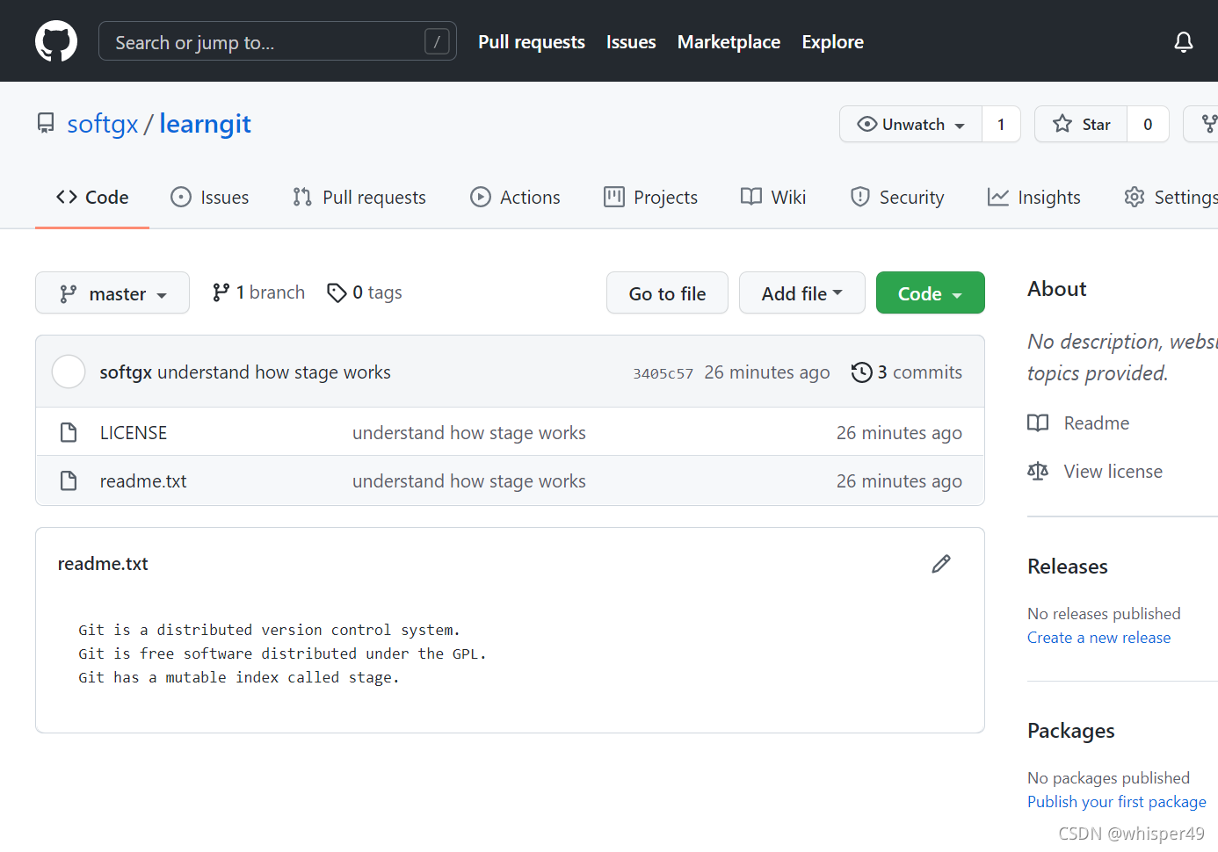This screenshot has height=852, width=1218.
Task: Open the Packages heading link
Action: point(1071,731)
